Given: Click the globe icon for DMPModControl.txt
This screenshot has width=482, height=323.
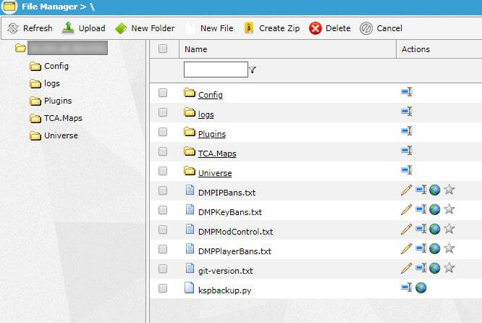Looking at the screenshot, I should coord(434,229).
